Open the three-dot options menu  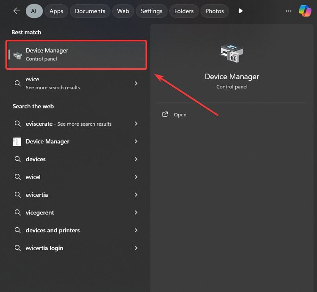[x=289, y=11]
